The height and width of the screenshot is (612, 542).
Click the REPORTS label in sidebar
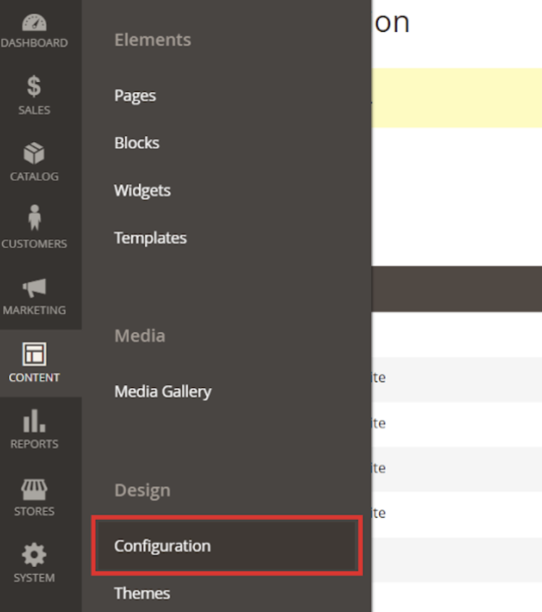pyautogui.click(x=34, y=444)
